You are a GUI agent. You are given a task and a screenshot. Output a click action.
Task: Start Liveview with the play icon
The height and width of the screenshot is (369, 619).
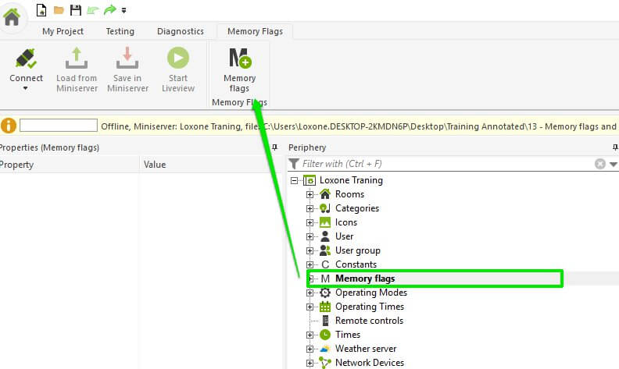click(177, 59)
